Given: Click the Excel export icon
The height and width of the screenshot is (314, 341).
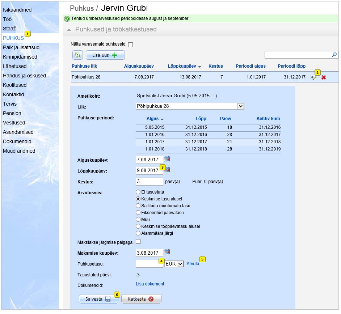Looking at the screenshot, I should (x=77, y=55).
